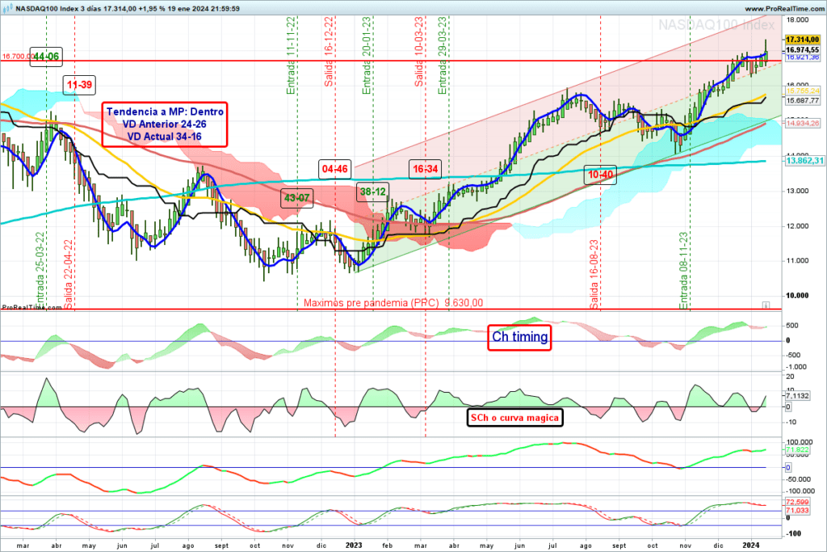Click the "Salida 10-03-23" vertical marker label
This screenshot has height=552, width=827.
pyautogui.click(x=419, y=52)
